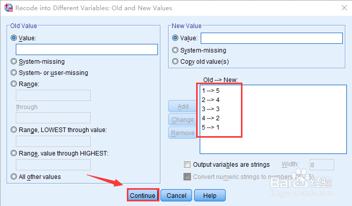This screenshot has width=352, height=206.
Task: Select Range, value through HIGHEST
Action: coord(14,153)
